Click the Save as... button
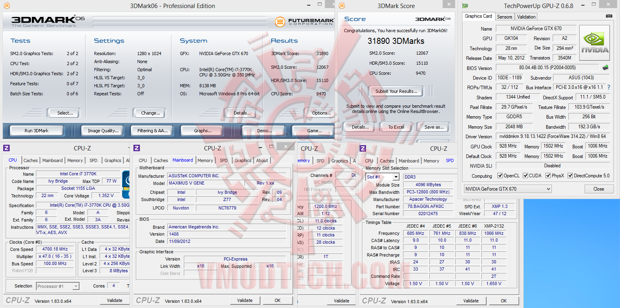 point(434,127)
